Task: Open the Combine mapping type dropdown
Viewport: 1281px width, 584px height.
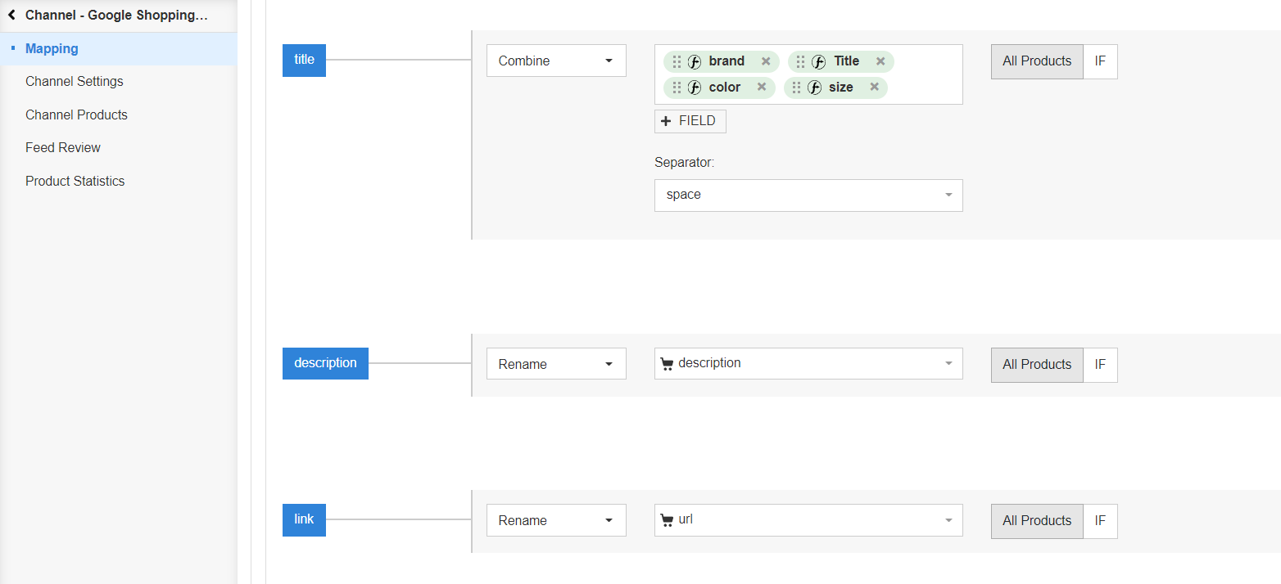Action: pos(556,61)
